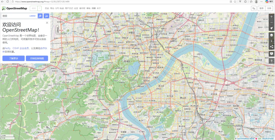Open the 社区 menu item
The width and height of the screenshot is (275, 140).
click(76, 8)
